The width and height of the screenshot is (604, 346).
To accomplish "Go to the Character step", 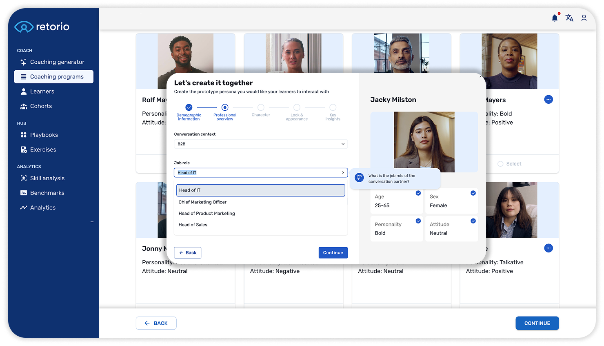I will pyautogui.click(x=261, y=108).
